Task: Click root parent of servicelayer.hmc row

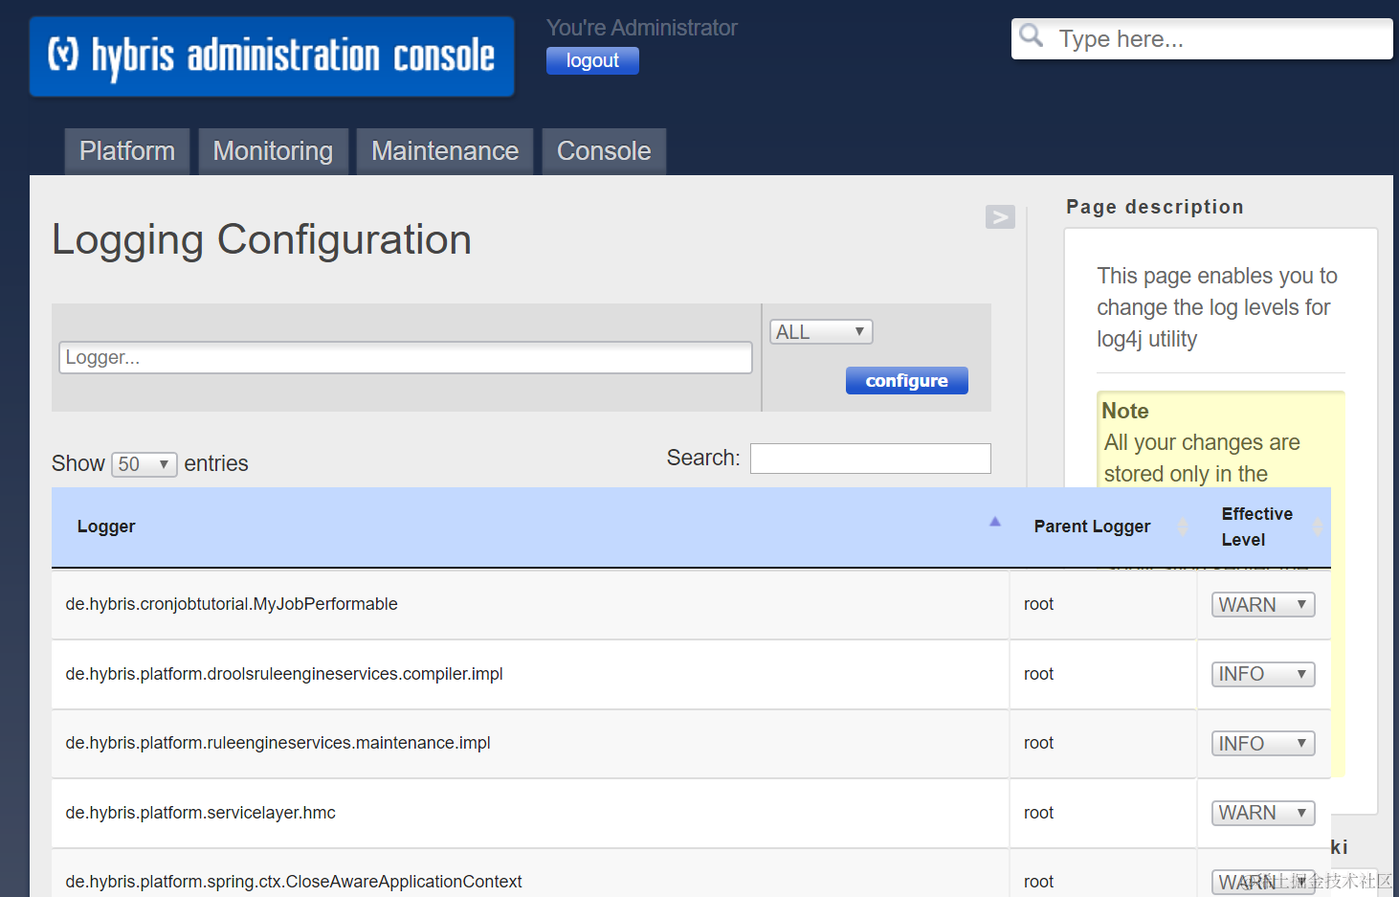Action: (x=1038, y=813)
